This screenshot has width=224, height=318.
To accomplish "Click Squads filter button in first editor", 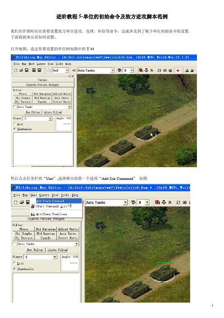I will click(x=42, y=101).
